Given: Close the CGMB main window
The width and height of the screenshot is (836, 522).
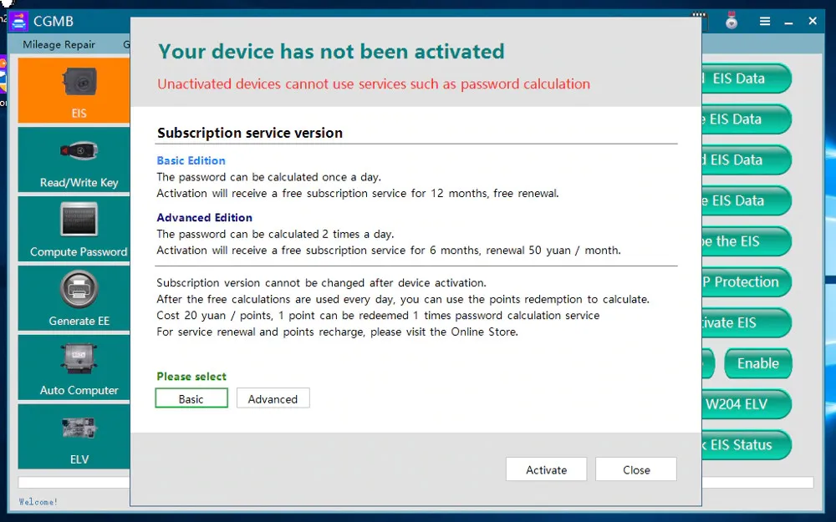Looking at the screenshot, I should click(x=813, y=21).
